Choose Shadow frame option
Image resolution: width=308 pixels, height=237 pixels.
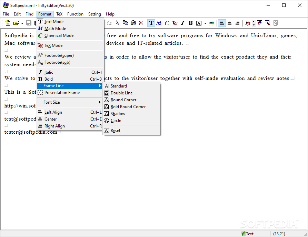coord(131,114)
